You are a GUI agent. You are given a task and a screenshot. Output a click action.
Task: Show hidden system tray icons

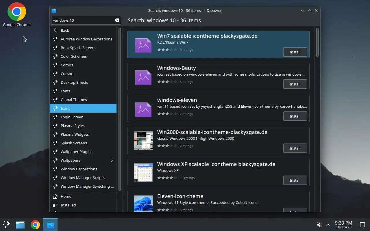pos(328,224)
